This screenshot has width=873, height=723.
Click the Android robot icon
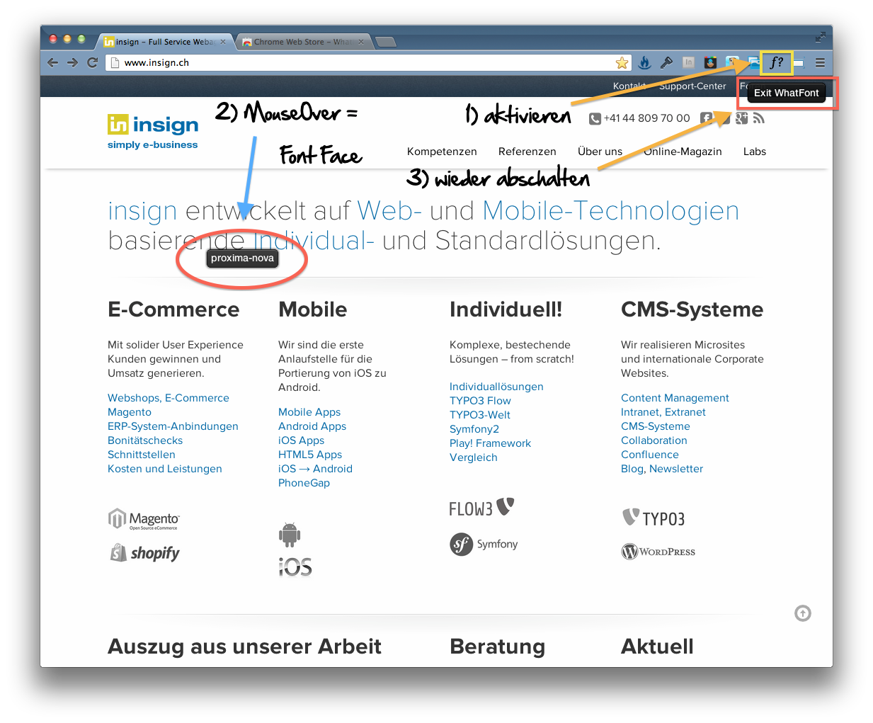(x=290, y=535)
